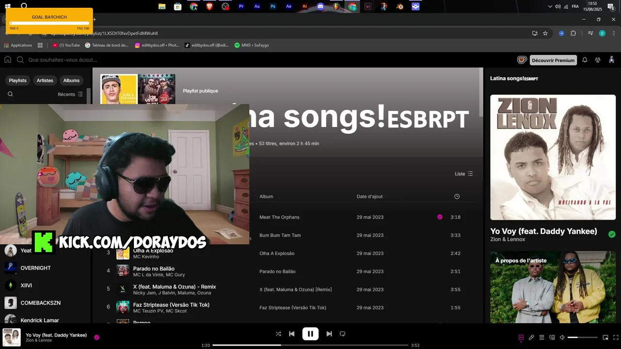Open connect to a device icon
Viewport: 621px width, 349px height.
[x=552, y=337]
